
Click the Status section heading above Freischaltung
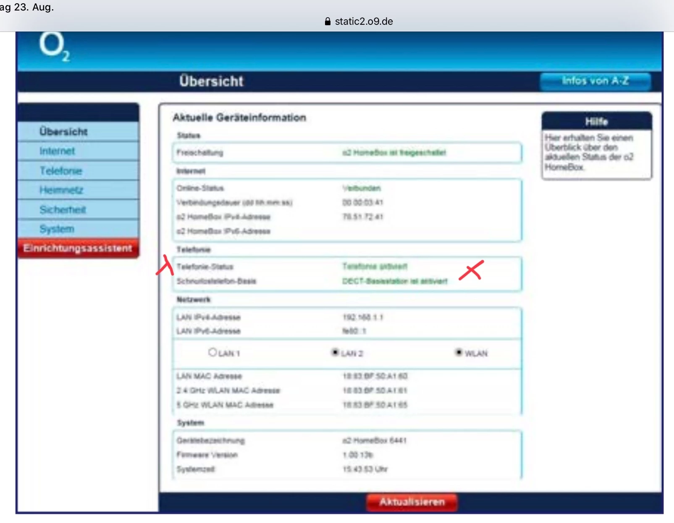[189, 135]
